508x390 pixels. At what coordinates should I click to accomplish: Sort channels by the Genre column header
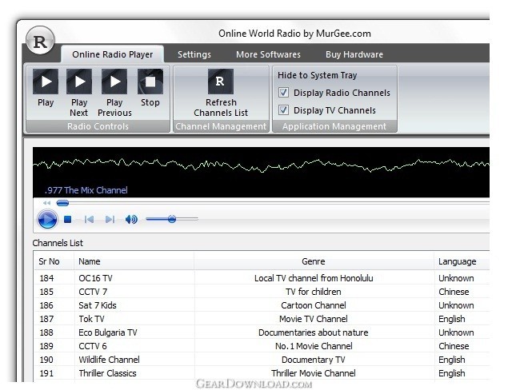314,261
